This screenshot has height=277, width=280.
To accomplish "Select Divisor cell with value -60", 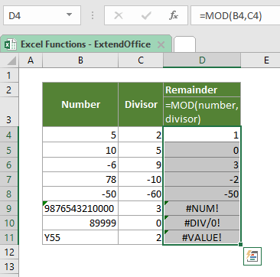I will 141,194.
